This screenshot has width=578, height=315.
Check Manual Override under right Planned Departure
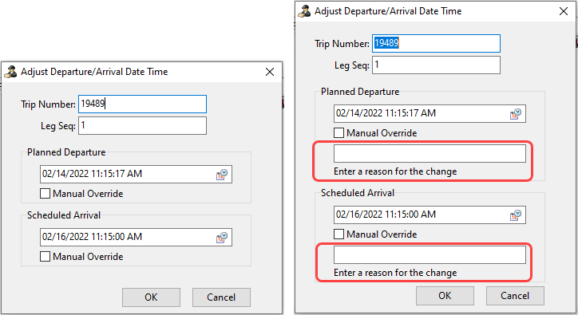[x=338, y=133]
